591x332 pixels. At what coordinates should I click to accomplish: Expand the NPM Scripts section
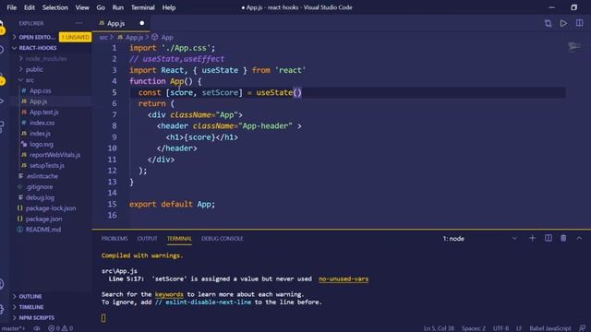pyautogui.click(x=36, y=317)
